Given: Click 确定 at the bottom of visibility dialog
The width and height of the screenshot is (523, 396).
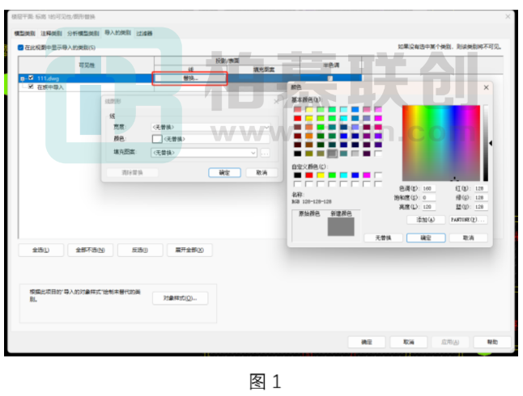Looking at the screenshot, I should [366, 342].
